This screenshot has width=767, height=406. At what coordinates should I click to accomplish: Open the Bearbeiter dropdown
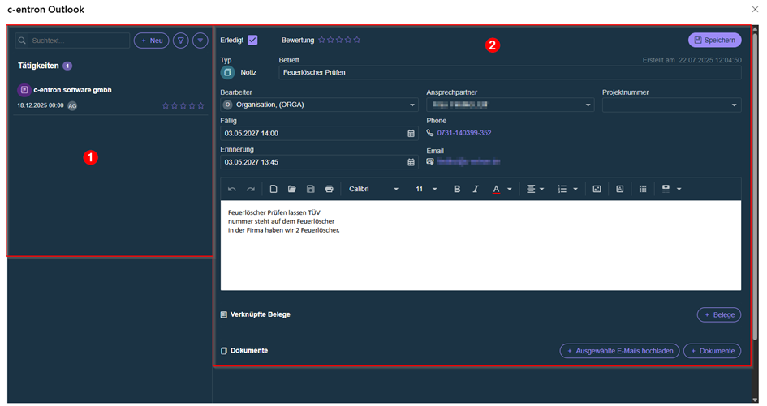[412, 105]
